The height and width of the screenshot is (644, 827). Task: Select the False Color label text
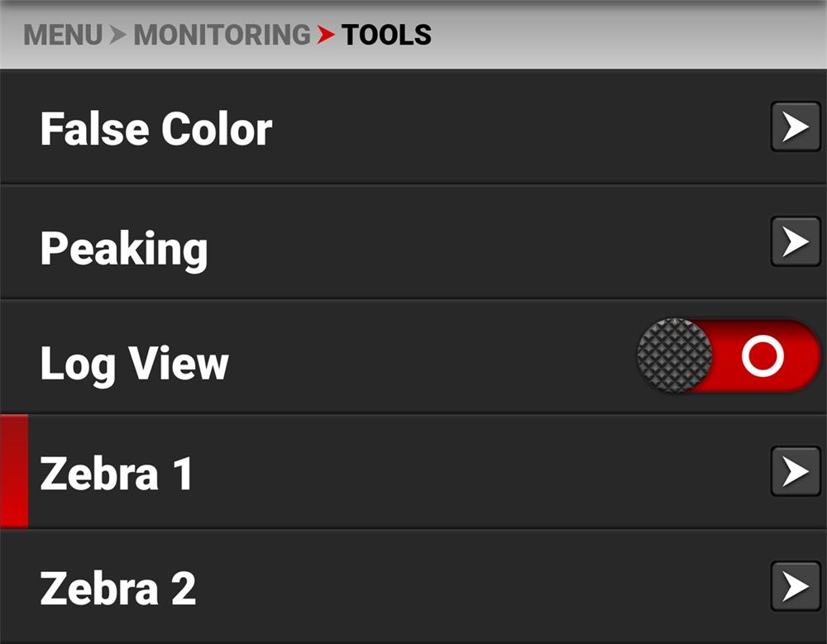(x=155, y=130)
